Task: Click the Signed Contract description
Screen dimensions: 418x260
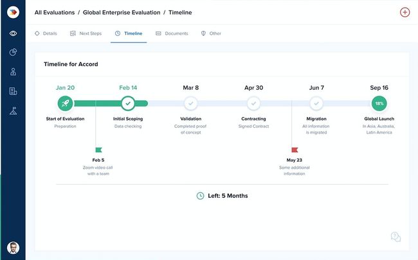Action: click(x=253, y=126)
